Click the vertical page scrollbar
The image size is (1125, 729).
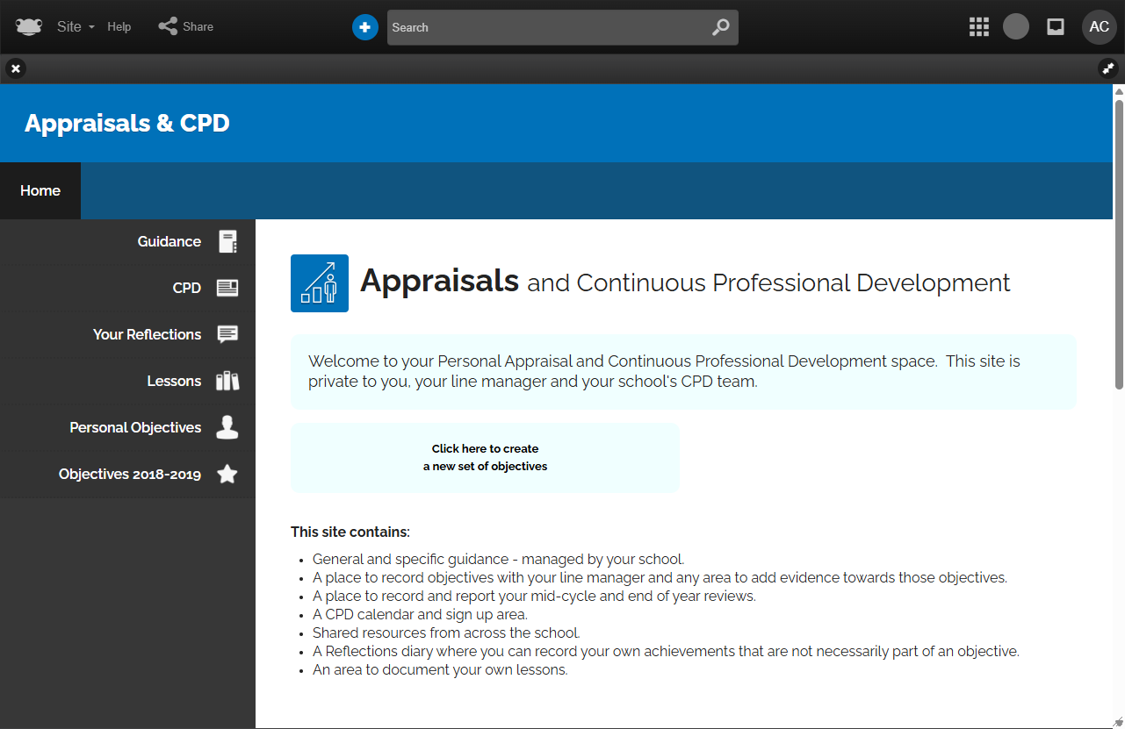pyautogui.click(x=1119, y=237)
